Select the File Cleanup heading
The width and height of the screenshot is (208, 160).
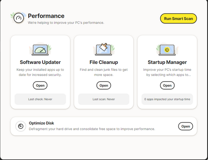coord(104,62)
